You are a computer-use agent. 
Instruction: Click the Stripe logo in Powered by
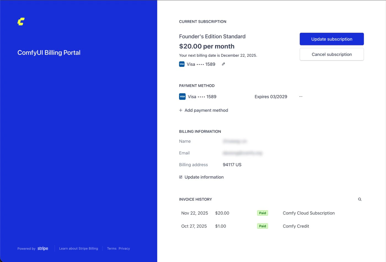point(43,248)
